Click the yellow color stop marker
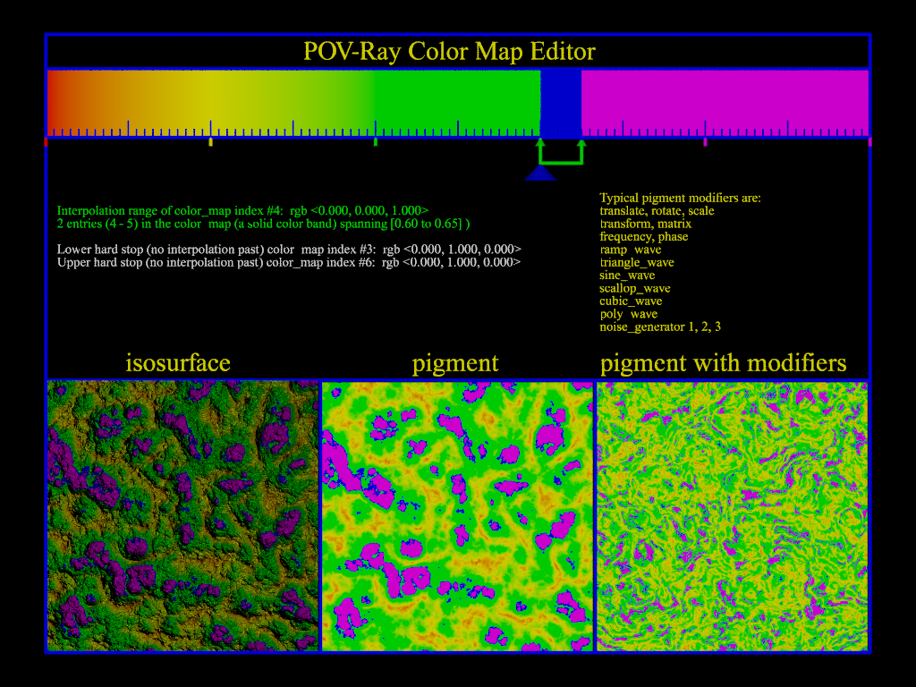 (x=210, y=141)
